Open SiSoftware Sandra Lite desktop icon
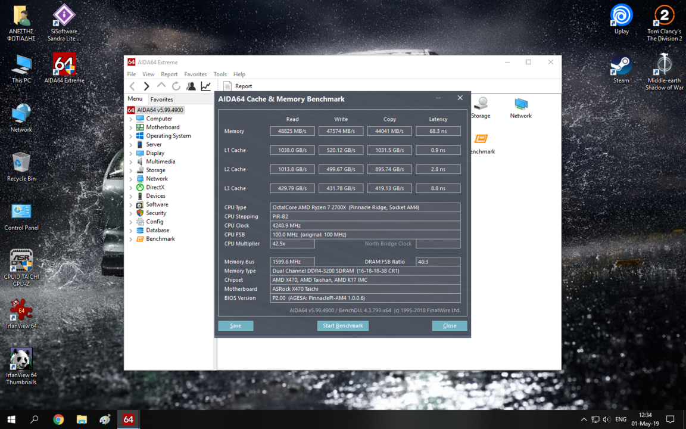The image size is (686, 429). point(64,23)
